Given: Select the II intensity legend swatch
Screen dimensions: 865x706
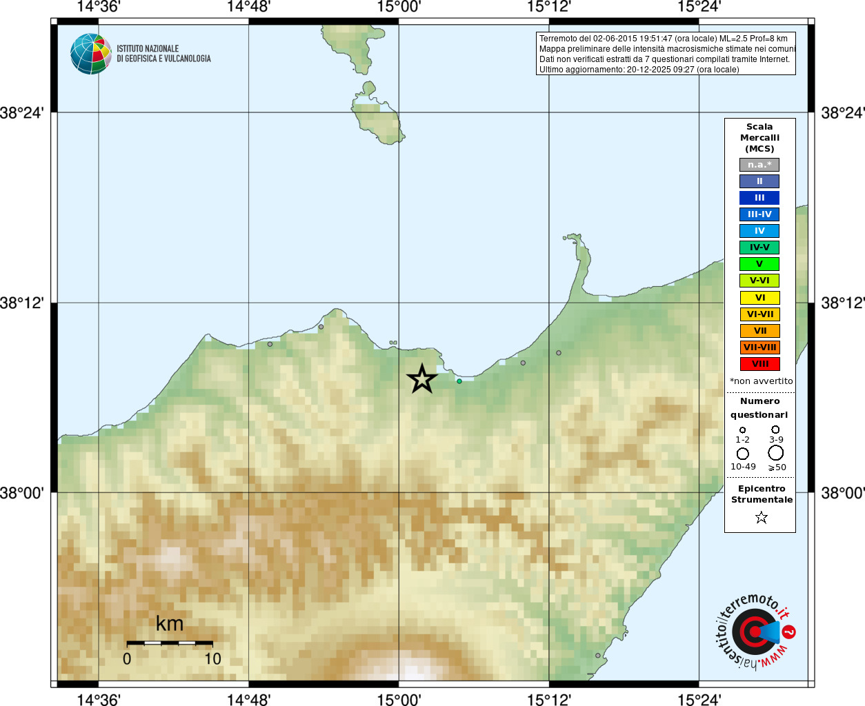Looking at the screenshot, I should pos(759,181).
